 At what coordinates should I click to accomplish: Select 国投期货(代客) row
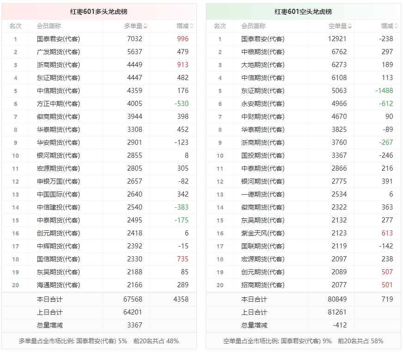[x=304, y=155]
